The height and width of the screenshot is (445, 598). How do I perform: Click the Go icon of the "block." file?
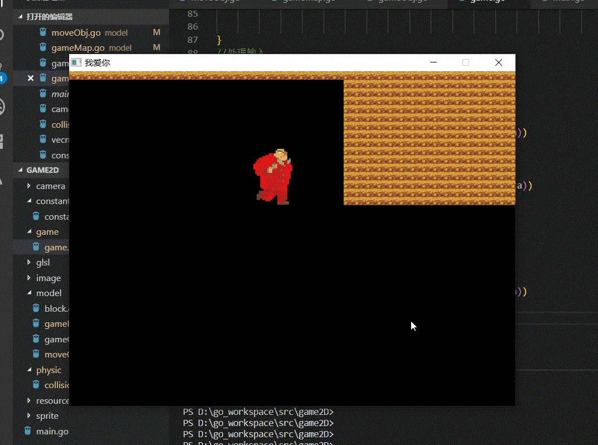pos(36,308)
